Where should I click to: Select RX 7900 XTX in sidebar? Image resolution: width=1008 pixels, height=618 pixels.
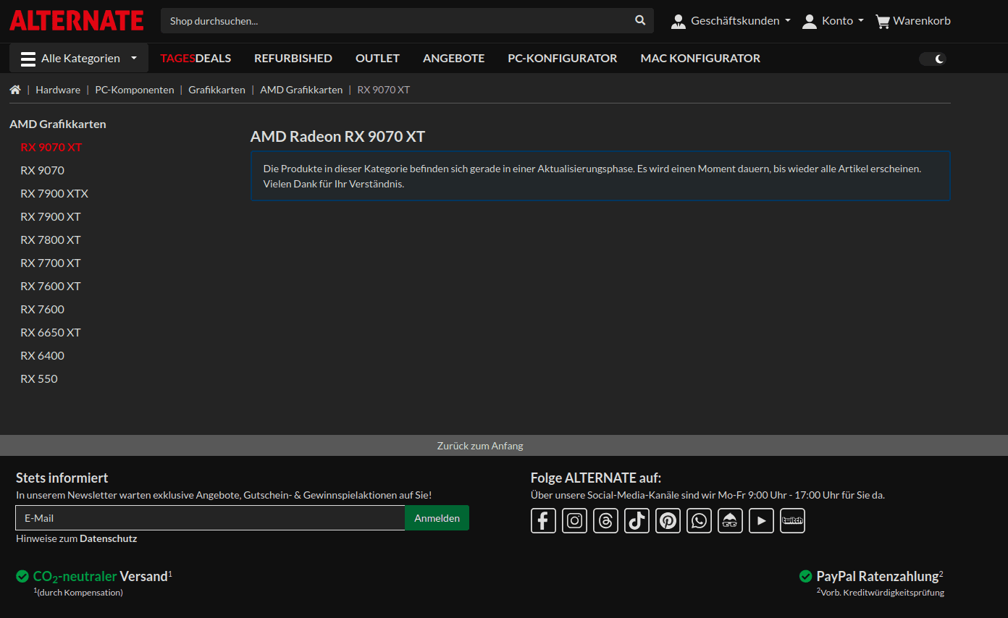point(54,193)
